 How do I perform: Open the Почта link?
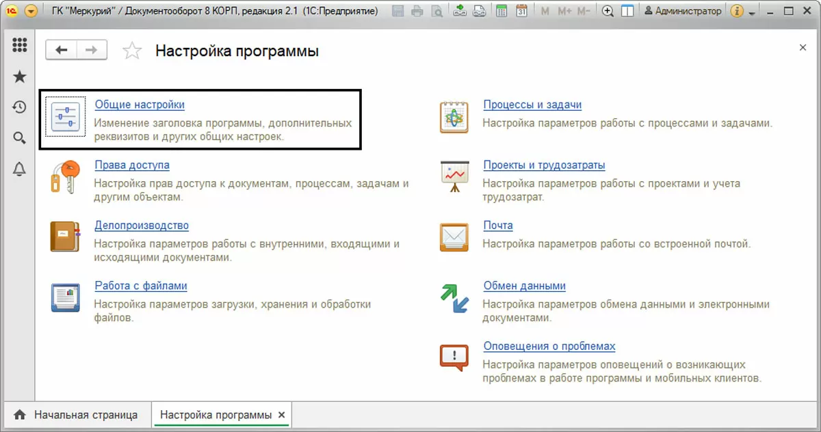pos(498,225)
